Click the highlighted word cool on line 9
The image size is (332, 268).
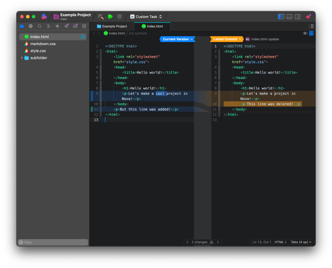pos(160,93)
